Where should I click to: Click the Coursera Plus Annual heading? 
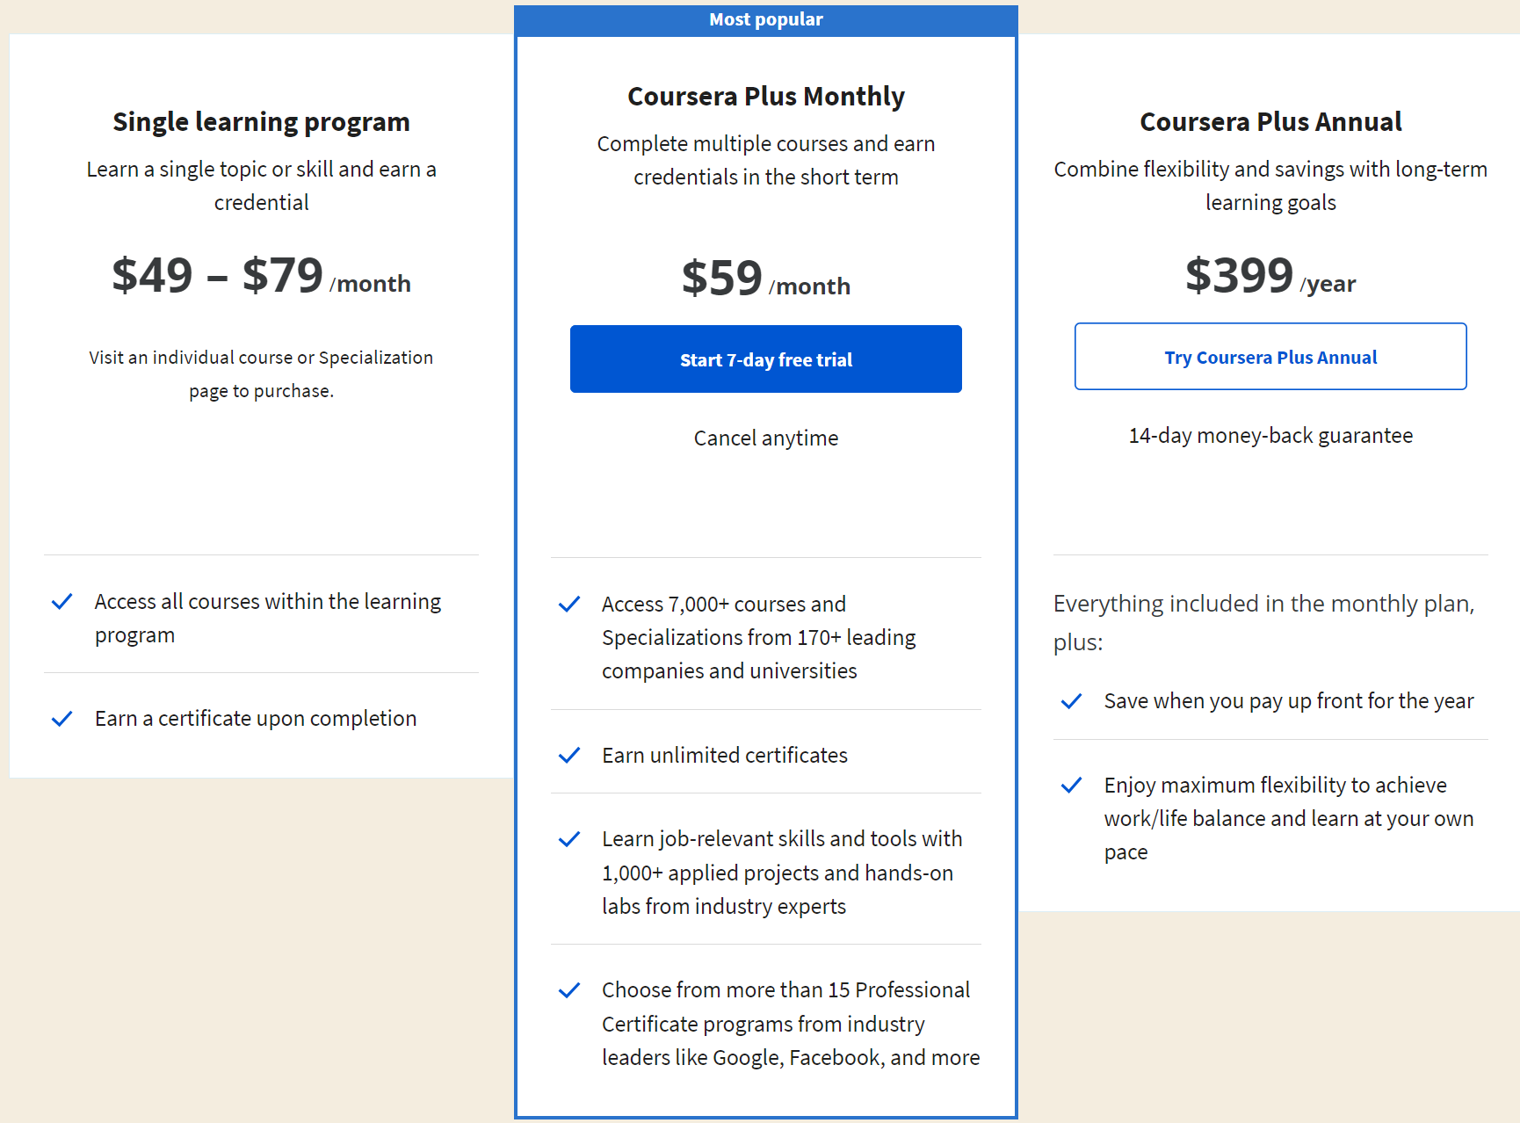[x=1270, y=122]
